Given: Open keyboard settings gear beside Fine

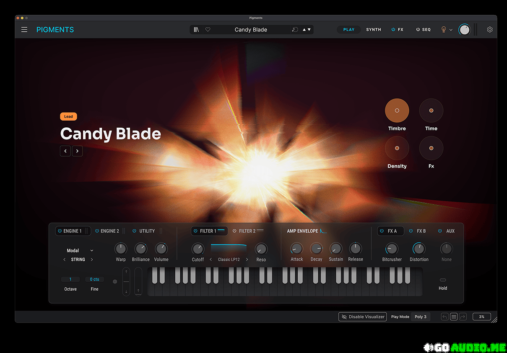Looking at the screenshot, I should click(115, 282).
